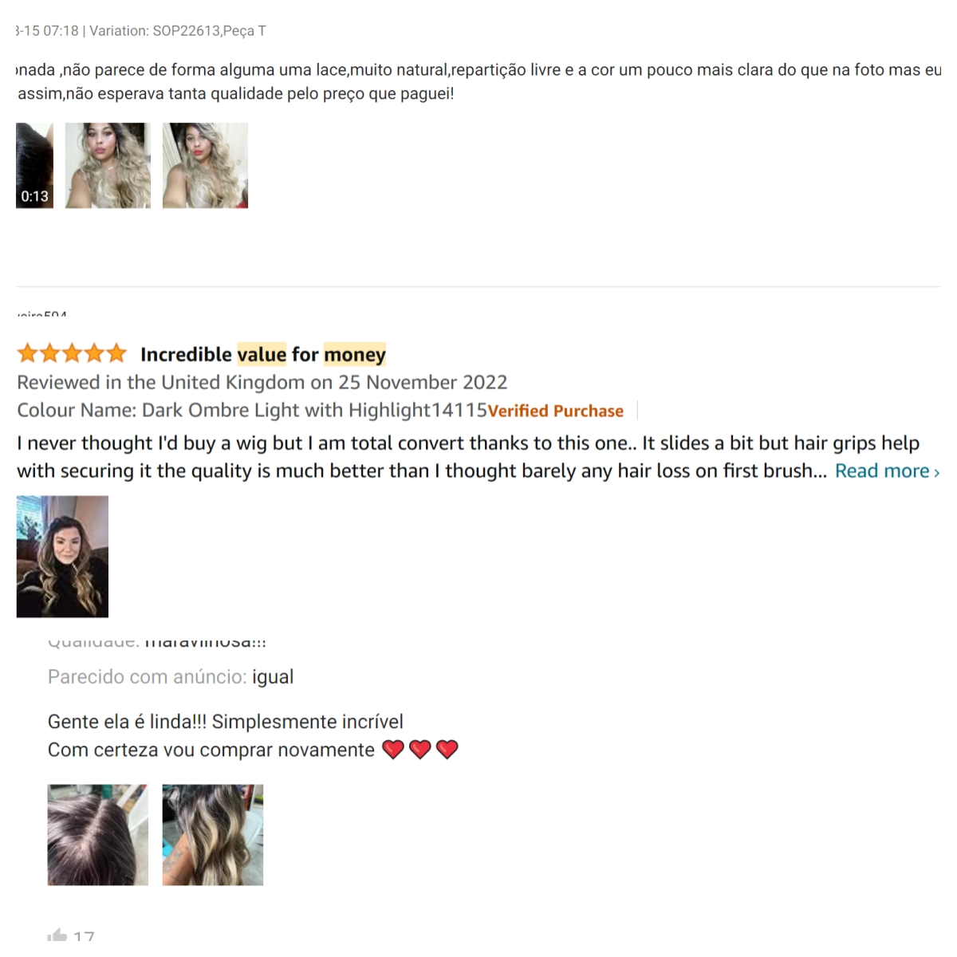Click the first red heart emoji
Viewport: 957px width, 957px height.
pos(393,750)
